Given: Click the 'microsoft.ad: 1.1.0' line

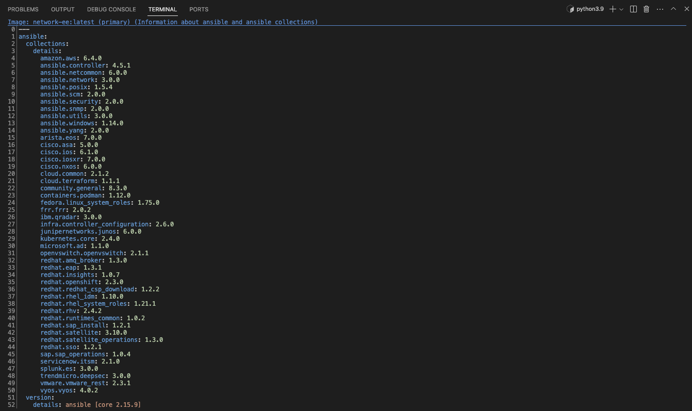Looking at the screenshot, I should [75, 246].
